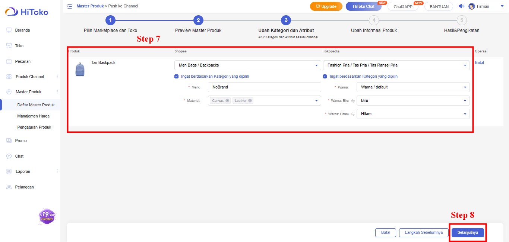This screenshot has height=242, width=509.
Task: Select Pesanan in the sidebar
Action: (23, 61)
